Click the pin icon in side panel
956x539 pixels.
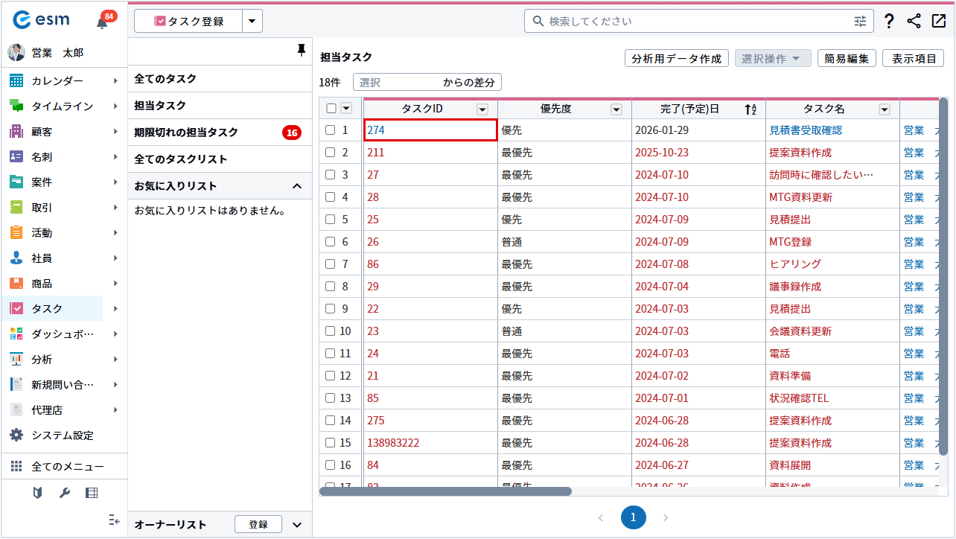click(301, 50)
